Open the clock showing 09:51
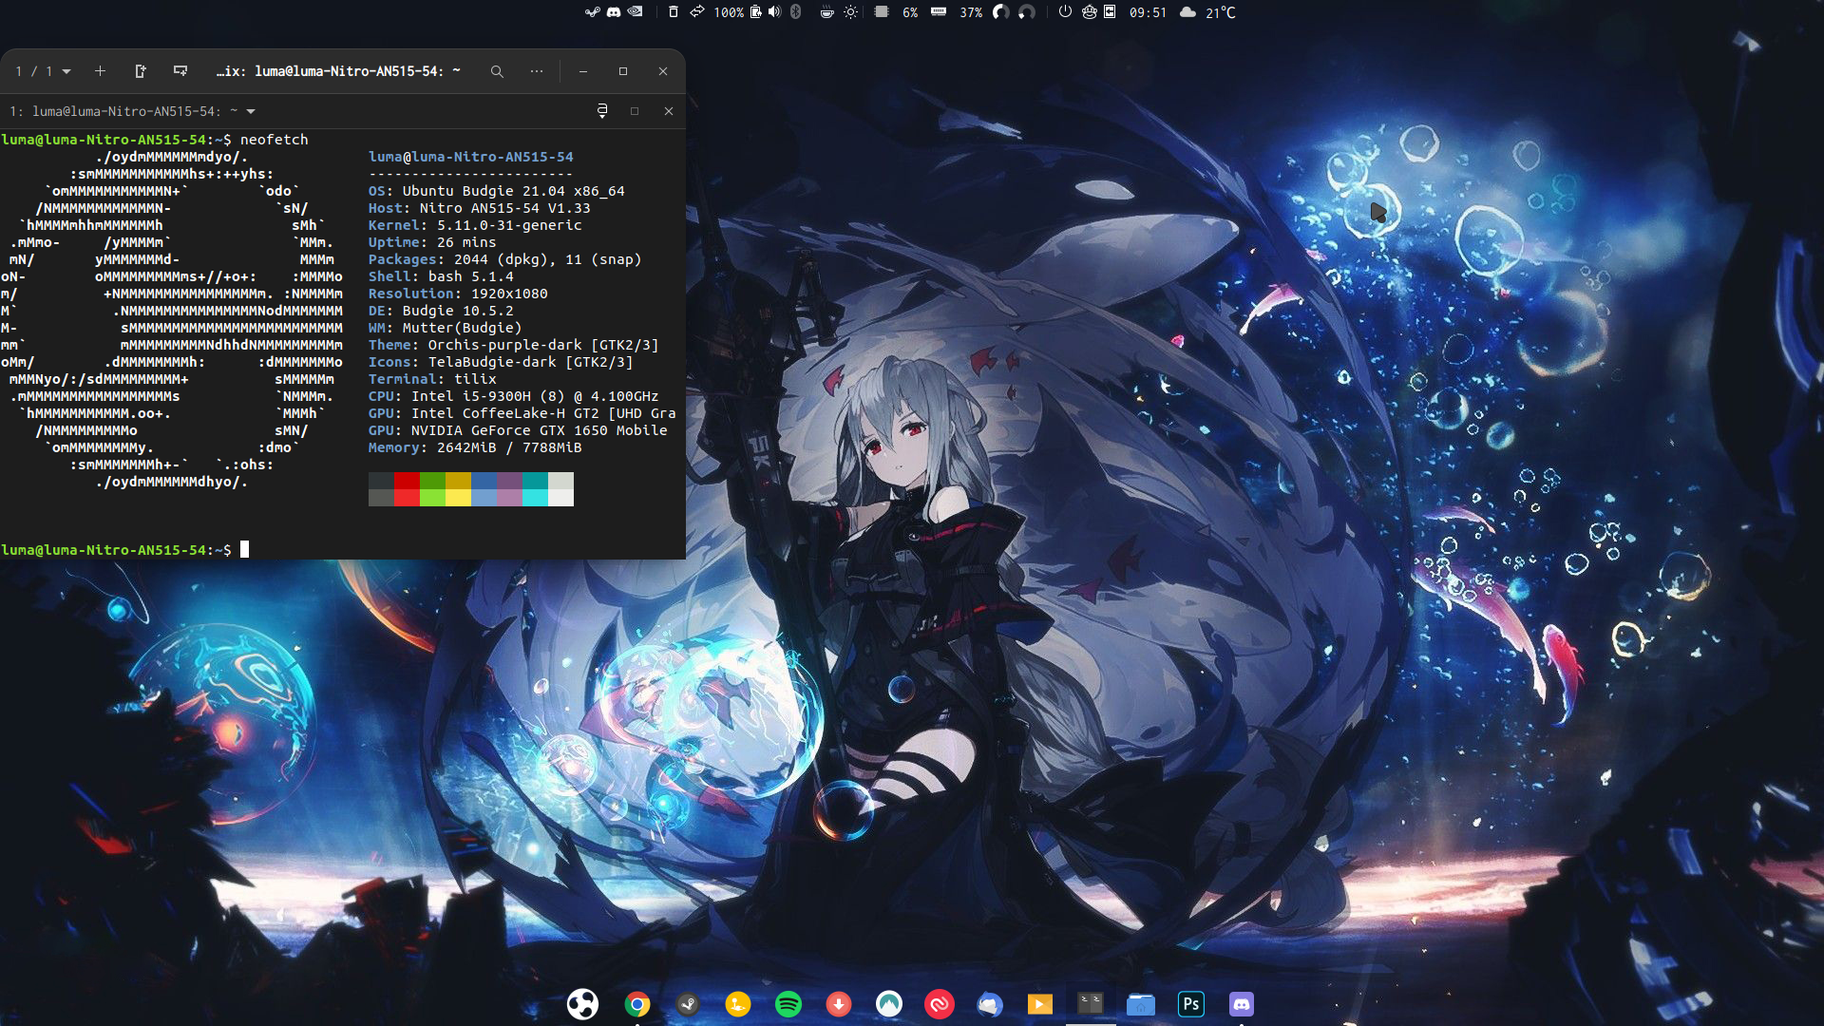This screenshot has height=1026, width=1824. [1148, 12]
